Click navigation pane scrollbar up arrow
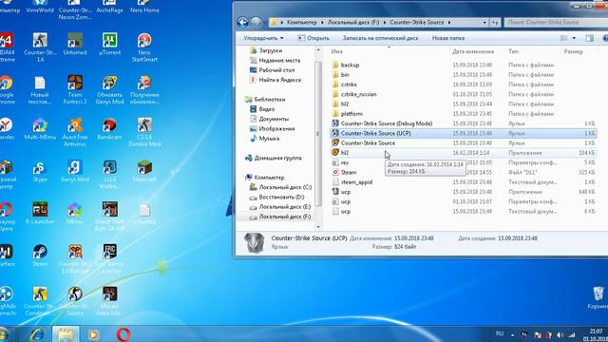 click(318, 50)
